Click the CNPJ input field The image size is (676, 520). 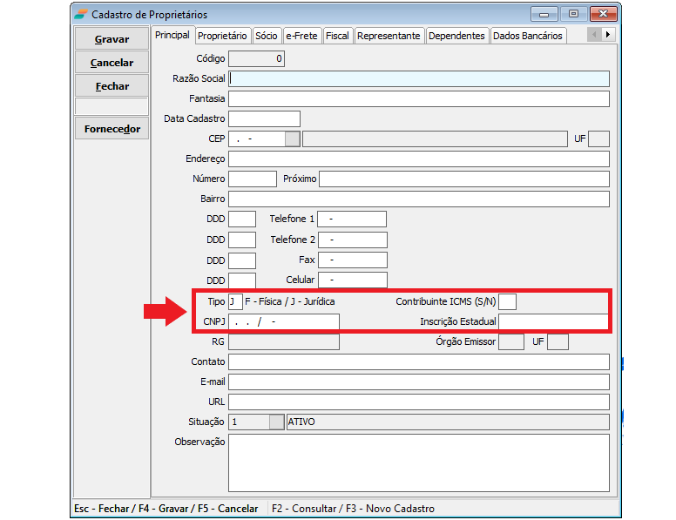pyautogui.click(x=283, y=321)
